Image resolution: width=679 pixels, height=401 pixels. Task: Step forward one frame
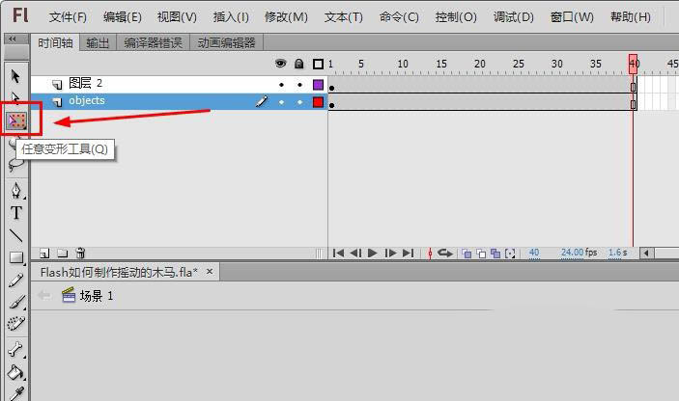390,254
